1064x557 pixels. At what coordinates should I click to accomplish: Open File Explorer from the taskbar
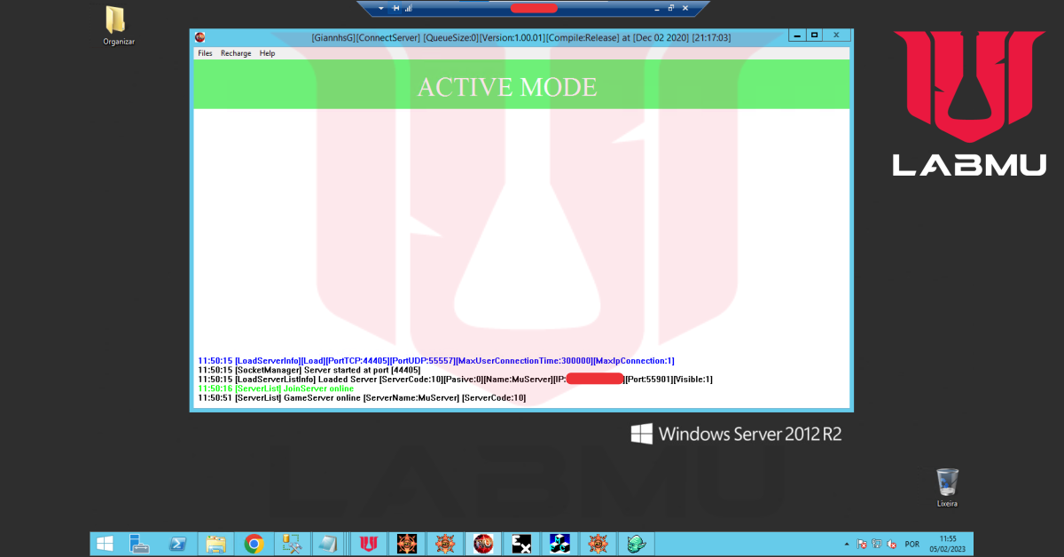pyautogui.click(x=215, y=544)
